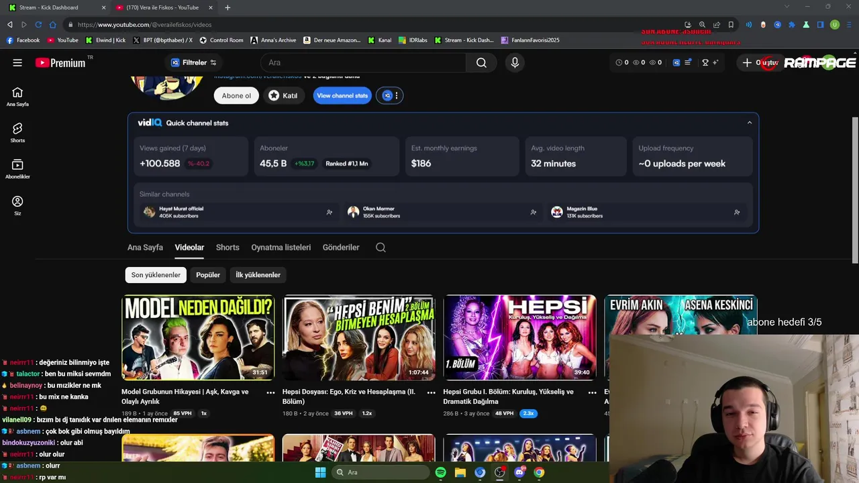
Task: Click the Oluştur create button
Action: click(x=760, y=62)
